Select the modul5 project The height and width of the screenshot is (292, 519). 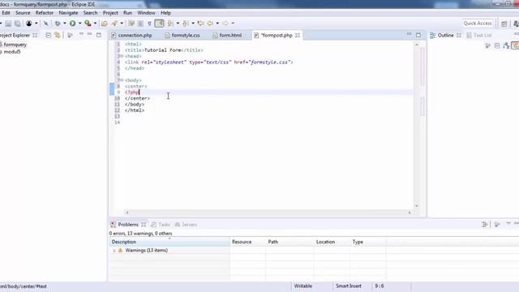pos(12,52)
